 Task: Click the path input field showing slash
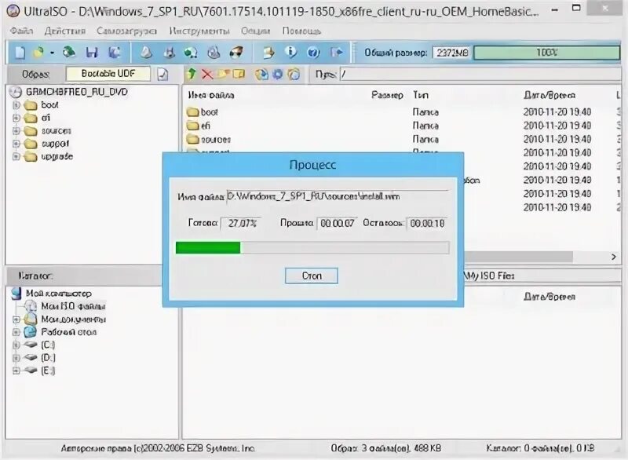pos(480,74)
